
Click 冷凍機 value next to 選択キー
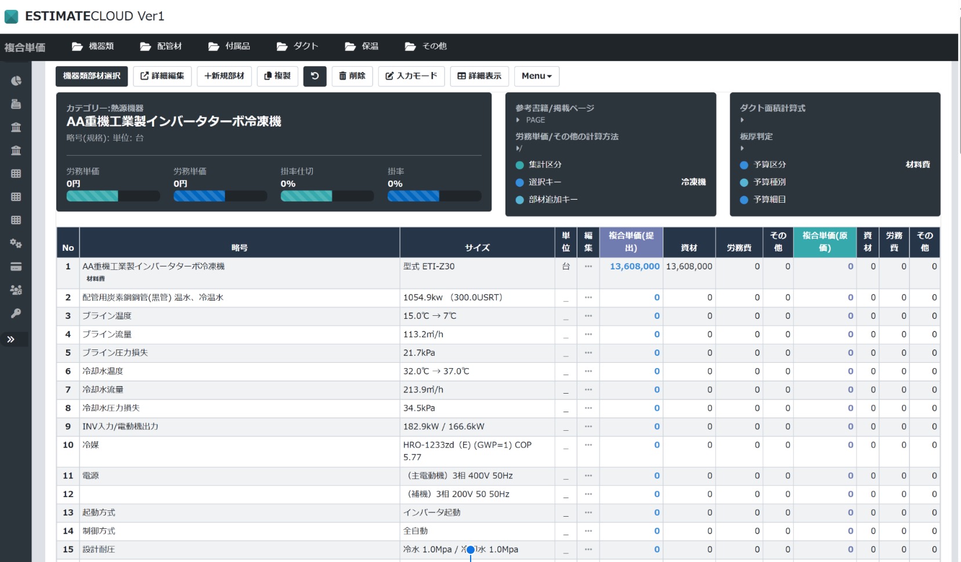[693, 182]
